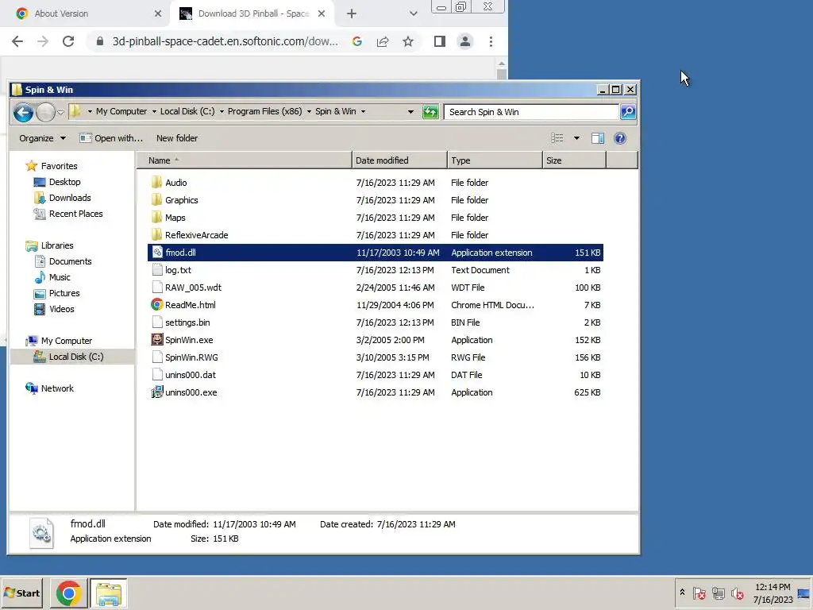The height and width of the screenshot is (610, 813).
Task: Select the SpinWin.RWG file row
Action: pyautogui.click(x=376, y=357)
